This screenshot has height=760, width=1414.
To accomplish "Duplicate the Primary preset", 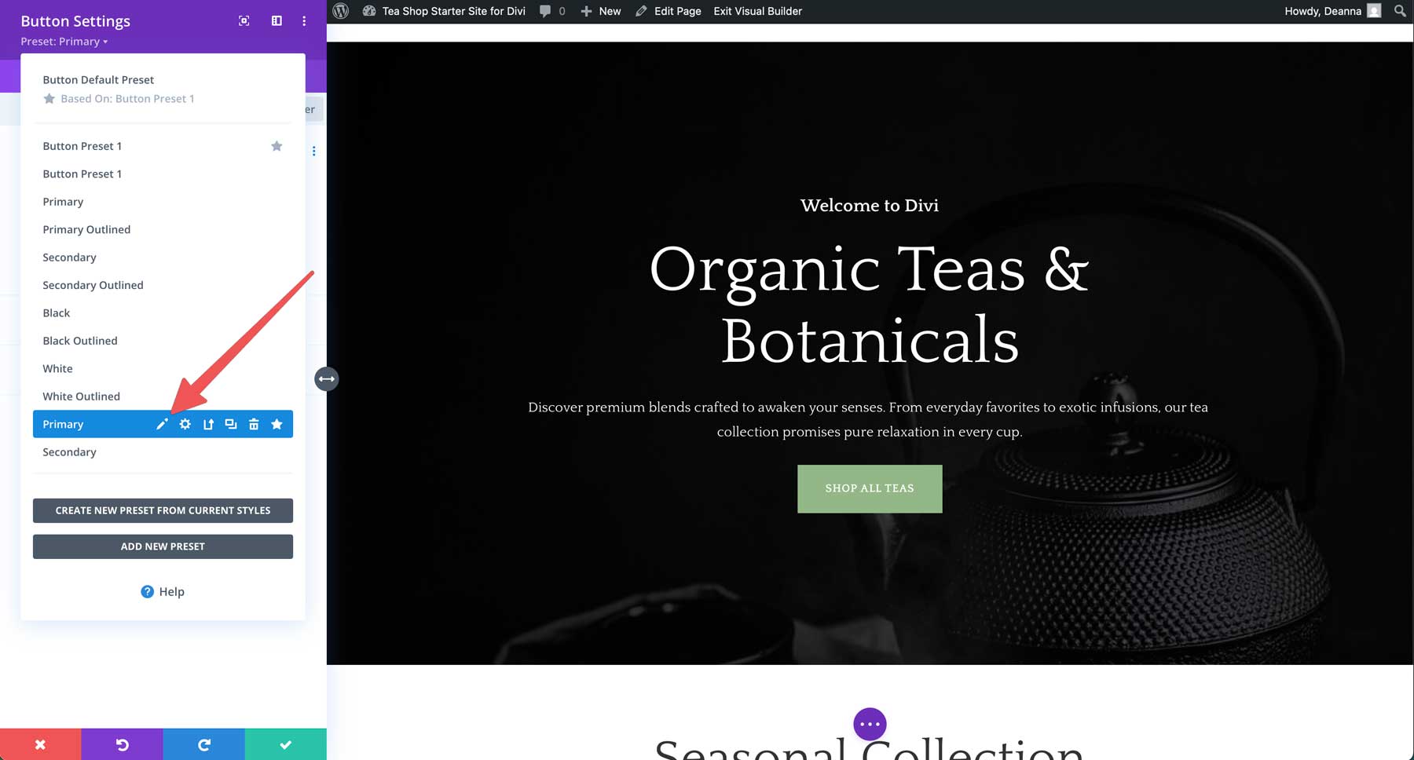I will click(231, 424).
